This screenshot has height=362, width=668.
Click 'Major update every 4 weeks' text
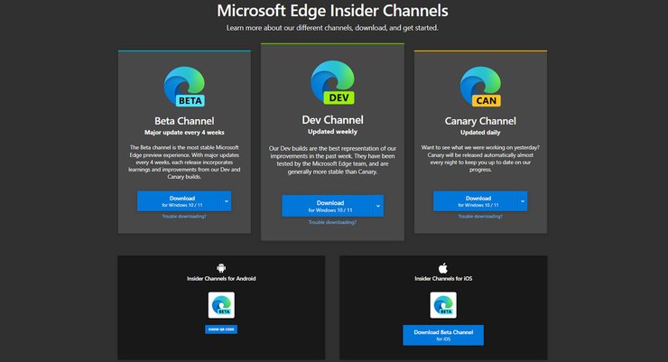click(x=184, y=133)
